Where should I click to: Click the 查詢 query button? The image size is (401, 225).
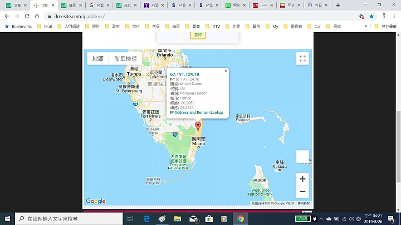click(x=198, y=35)
